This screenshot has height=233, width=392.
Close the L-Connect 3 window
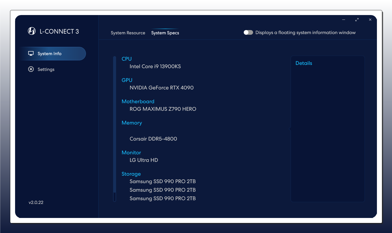coord(370,20)
